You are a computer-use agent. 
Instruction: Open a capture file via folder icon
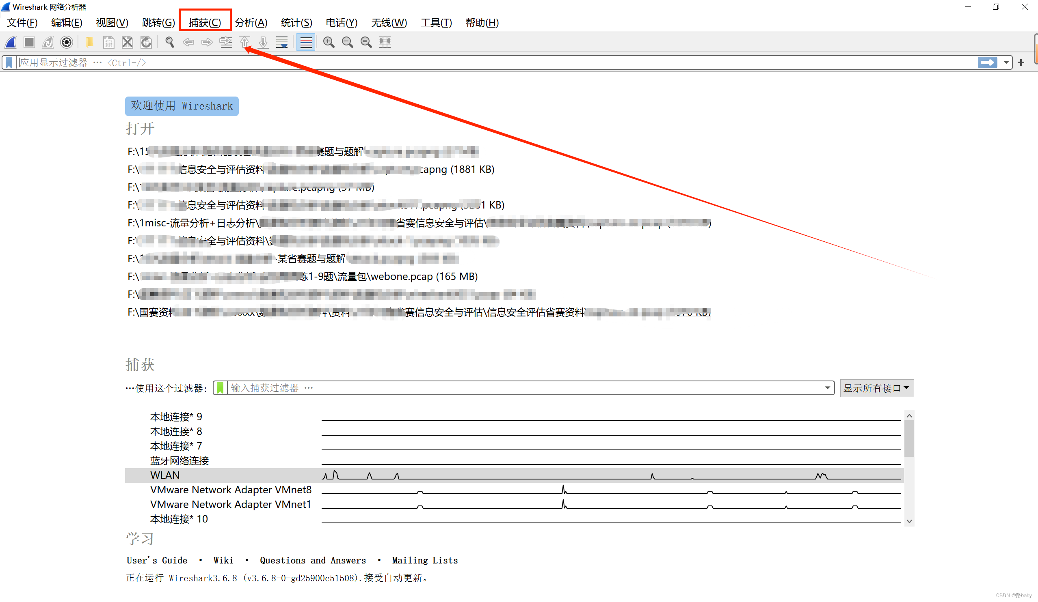click(x=89, y=42)
